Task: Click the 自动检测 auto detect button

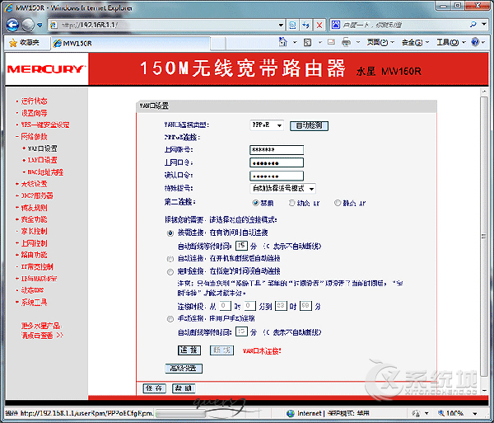Action: pos(309,125)
